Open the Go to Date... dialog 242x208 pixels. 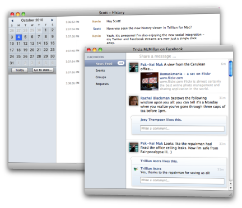[43, 70]
